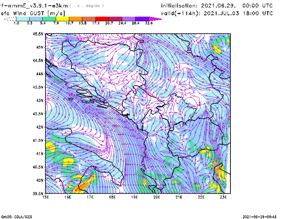The height and width of the screenshot is (219, 284).
Task: Click the 2021-06-29-09:43 timestamp
Action: (260, 217)
